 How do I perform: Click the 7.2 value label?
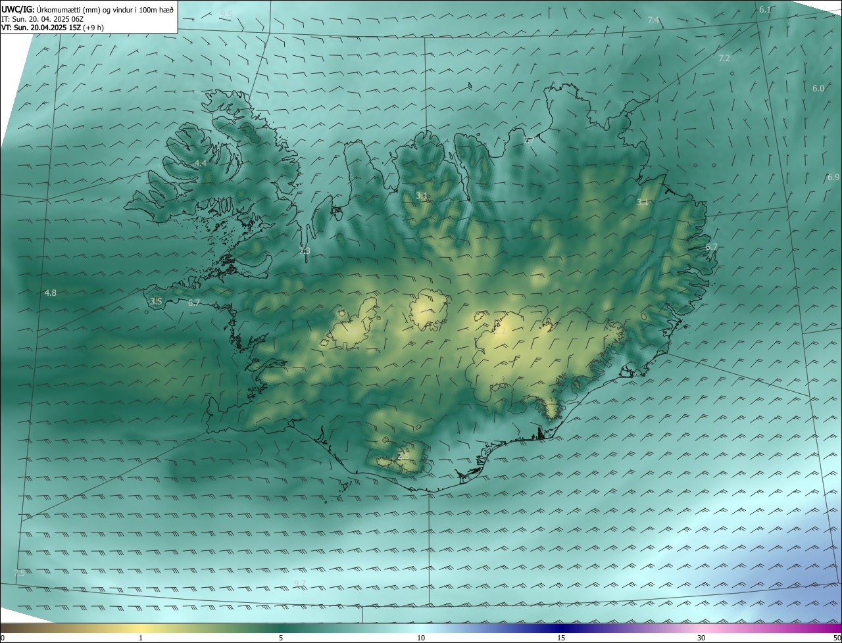pos(724,59)
